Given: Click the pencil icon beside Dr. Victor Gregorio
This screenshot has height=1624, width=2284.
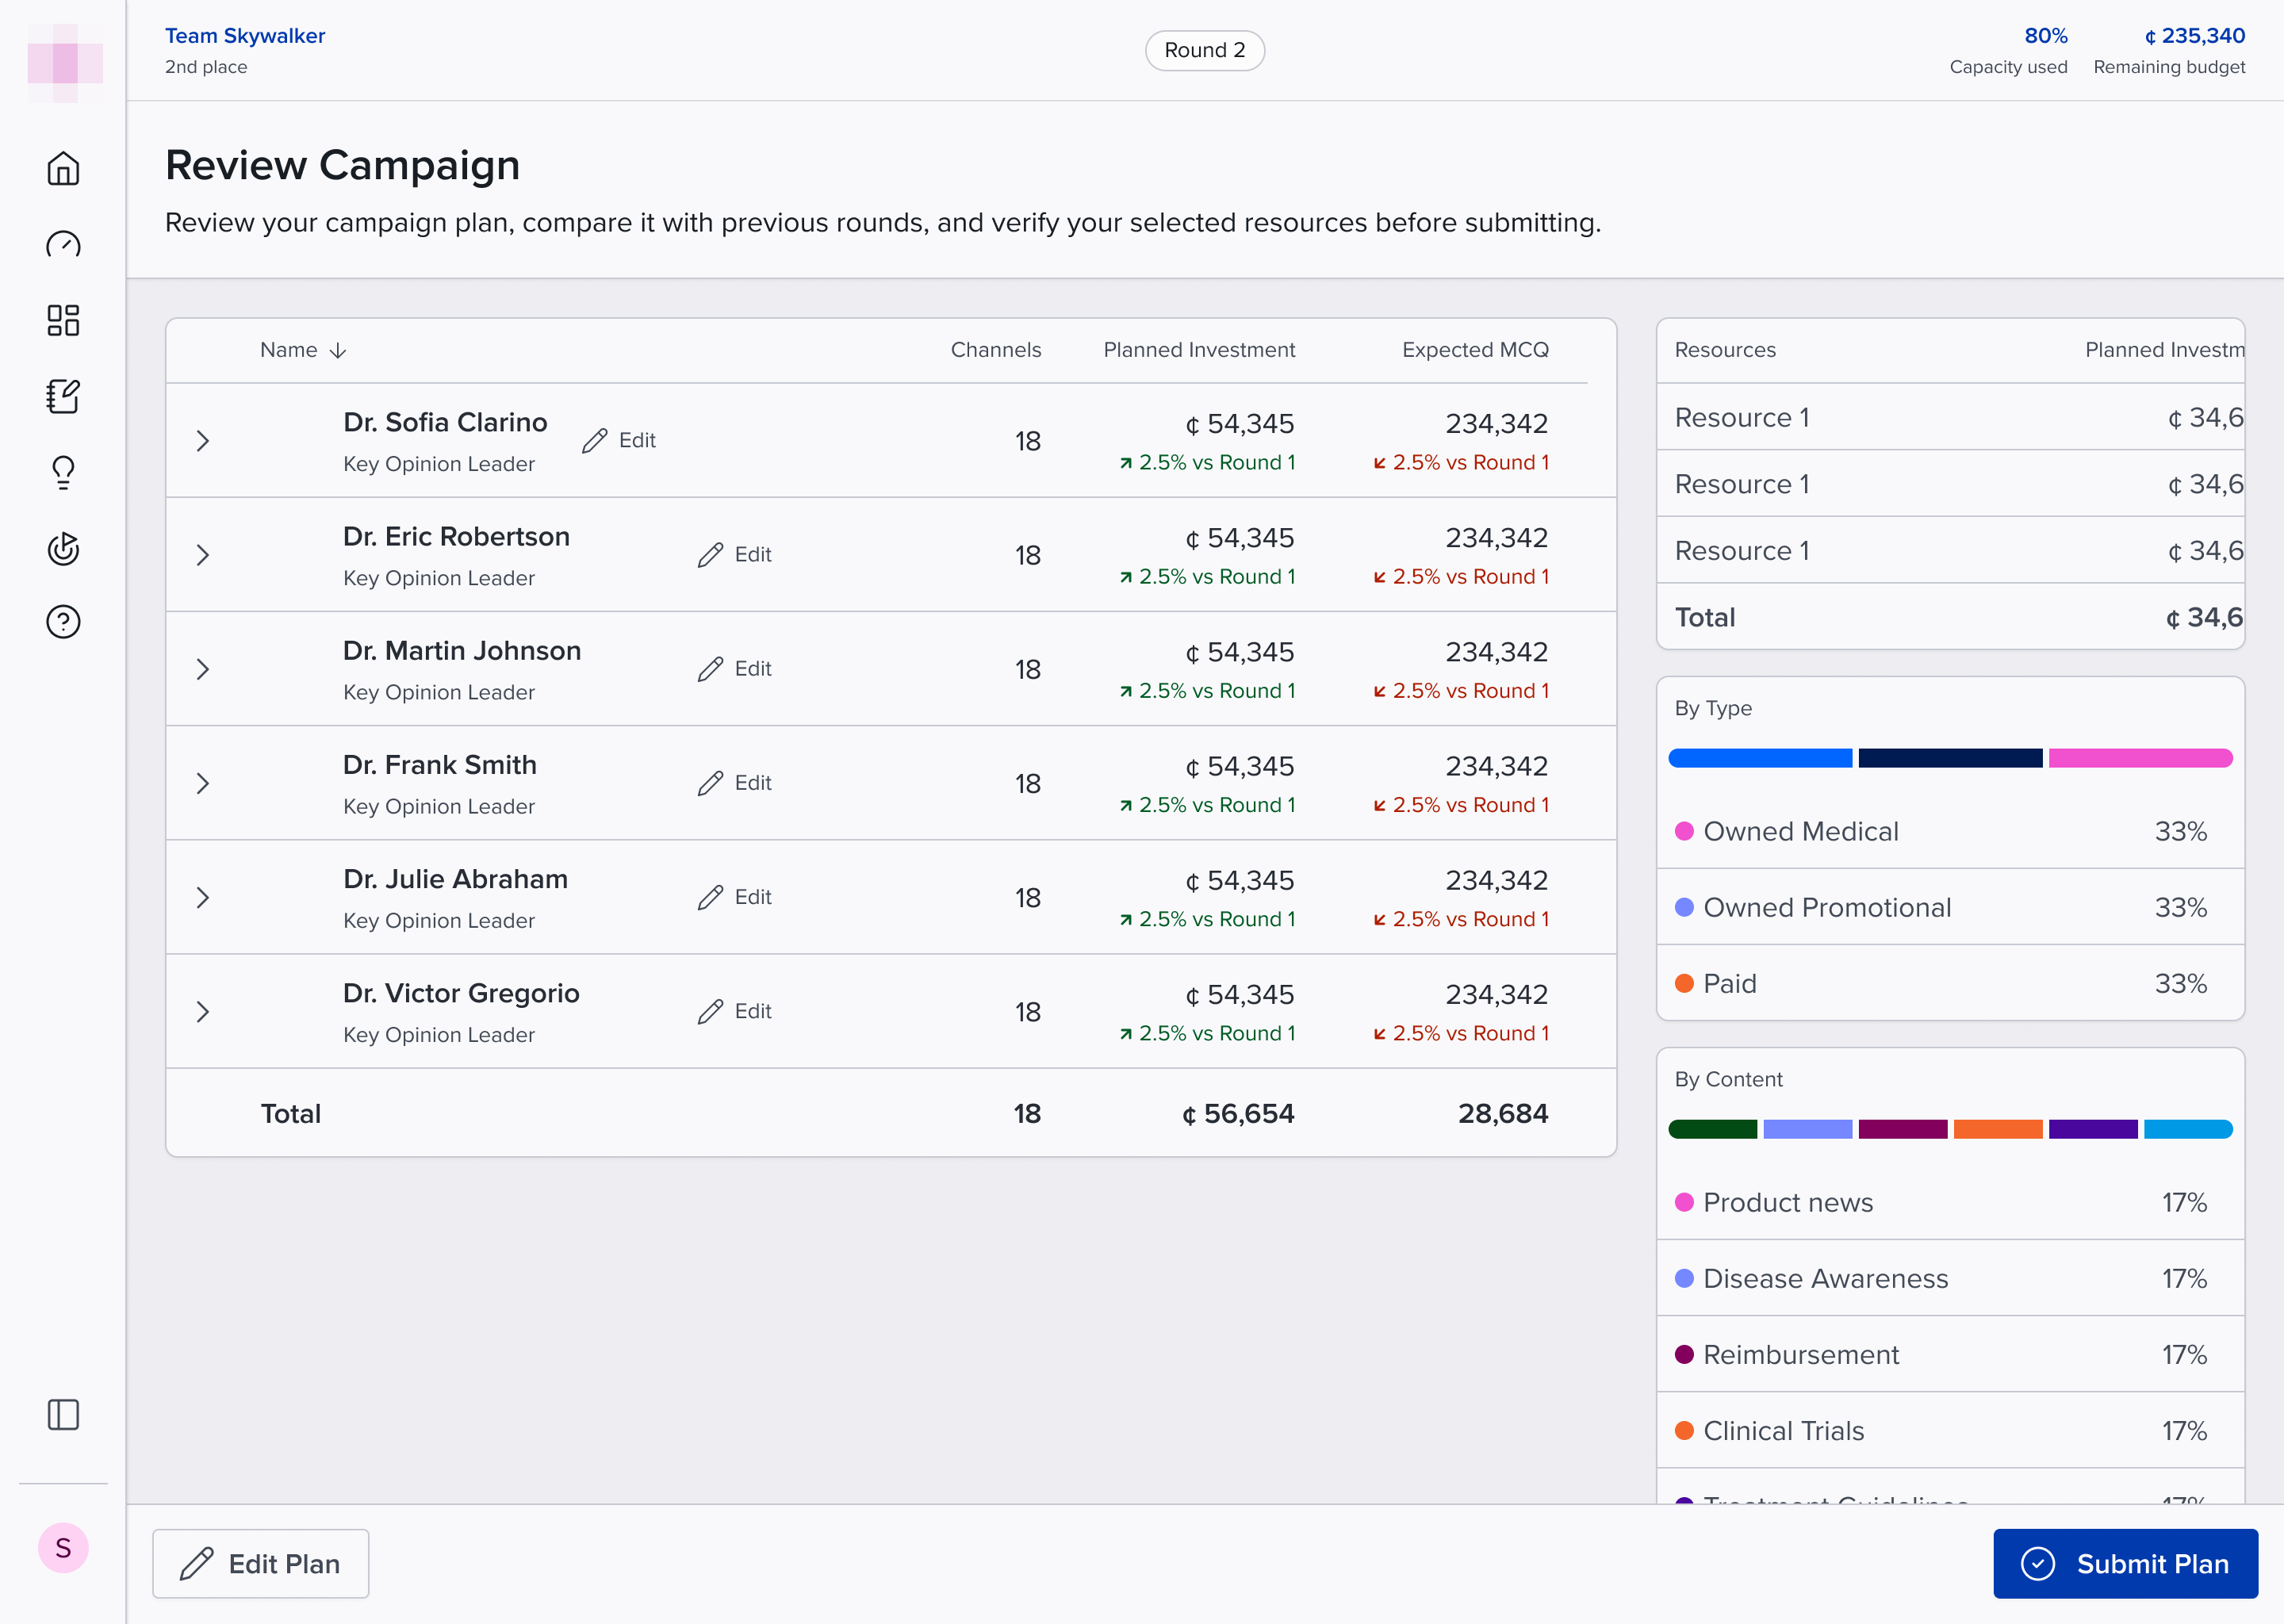Looking at the screenshot, I should click(x=710, y=1011).
